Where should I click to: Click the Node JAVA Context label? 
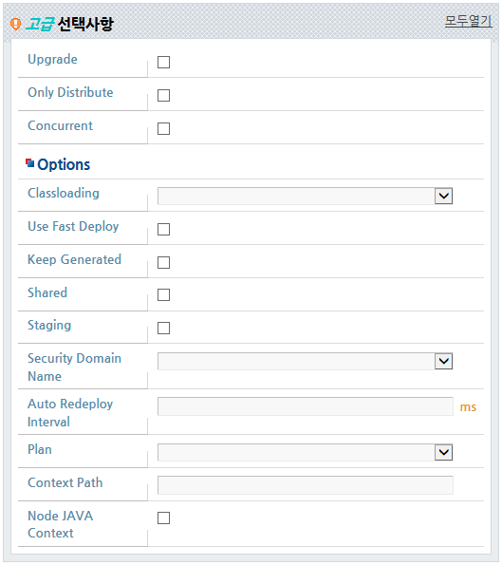coord(61,524)
